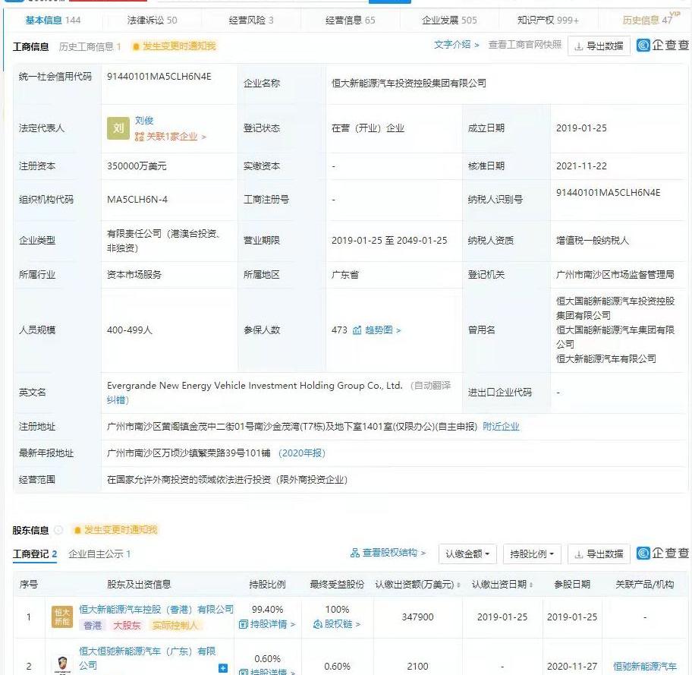This screenshot has height=675, width=692.
Task: Expand 关联1家企业 link
Action: pyautogui.click(x=176, y=137)
